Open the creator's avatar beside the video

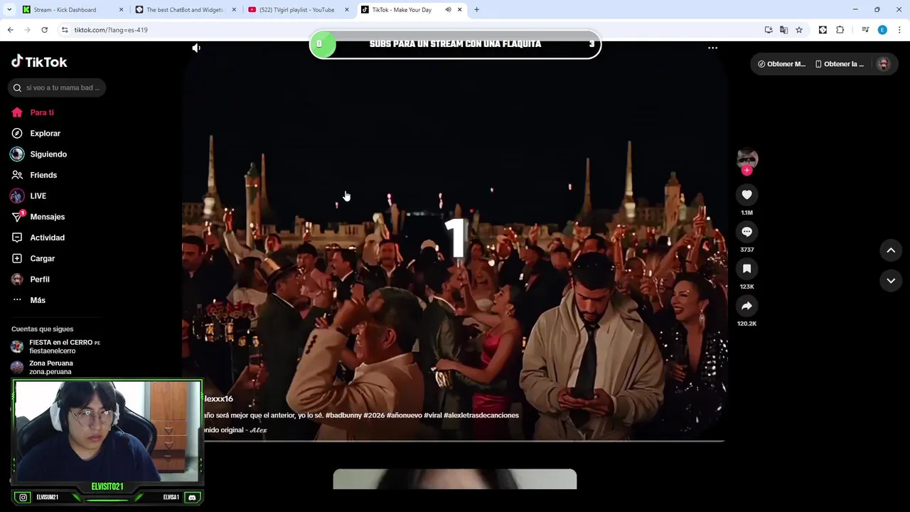(746, 158)
